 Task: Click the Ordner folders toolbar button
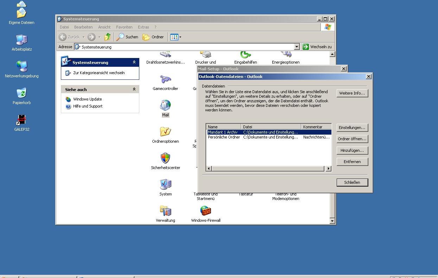153,37
